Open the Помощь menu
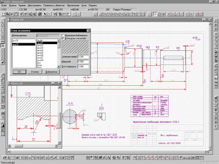This screenshot has width=219, height=164. point(93,5)
